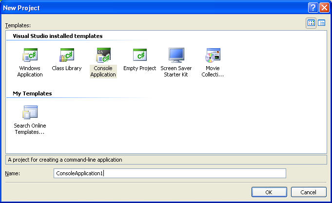The height and width of the screenshot is (203, 332).
Task: Click the template description status text
Action: point(64,160)
